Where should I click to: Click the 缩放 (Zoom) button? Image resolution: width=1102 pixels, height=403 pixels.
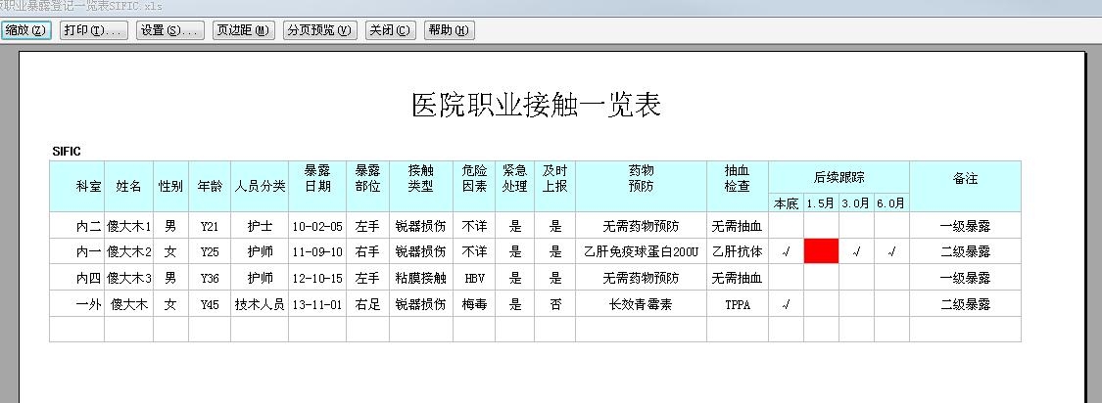[x=26, y=30]
